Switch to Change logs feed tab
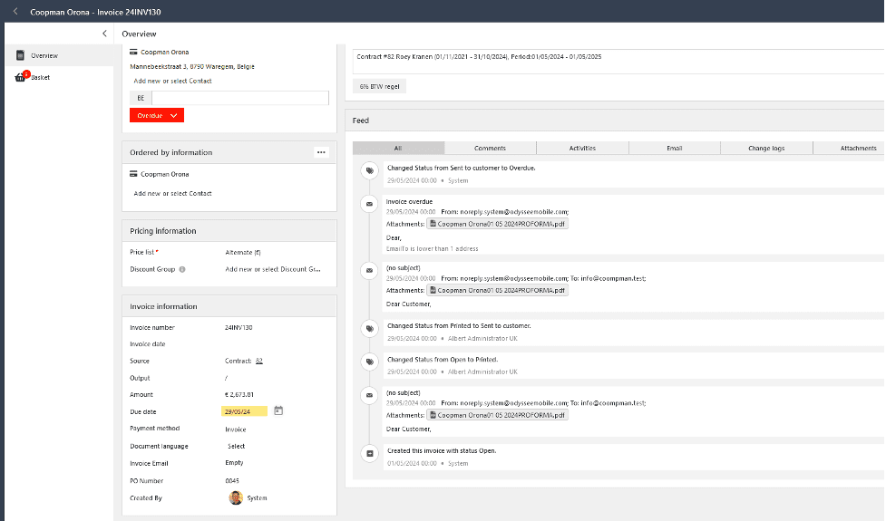 click(x=766, y=148)
